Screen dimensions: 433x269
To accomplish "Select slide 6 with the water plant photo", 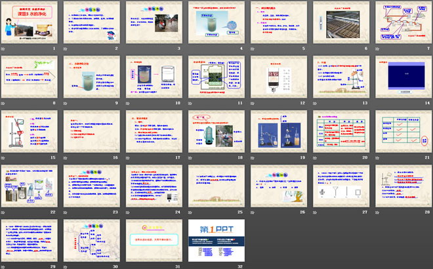I will tap(341, 22).
